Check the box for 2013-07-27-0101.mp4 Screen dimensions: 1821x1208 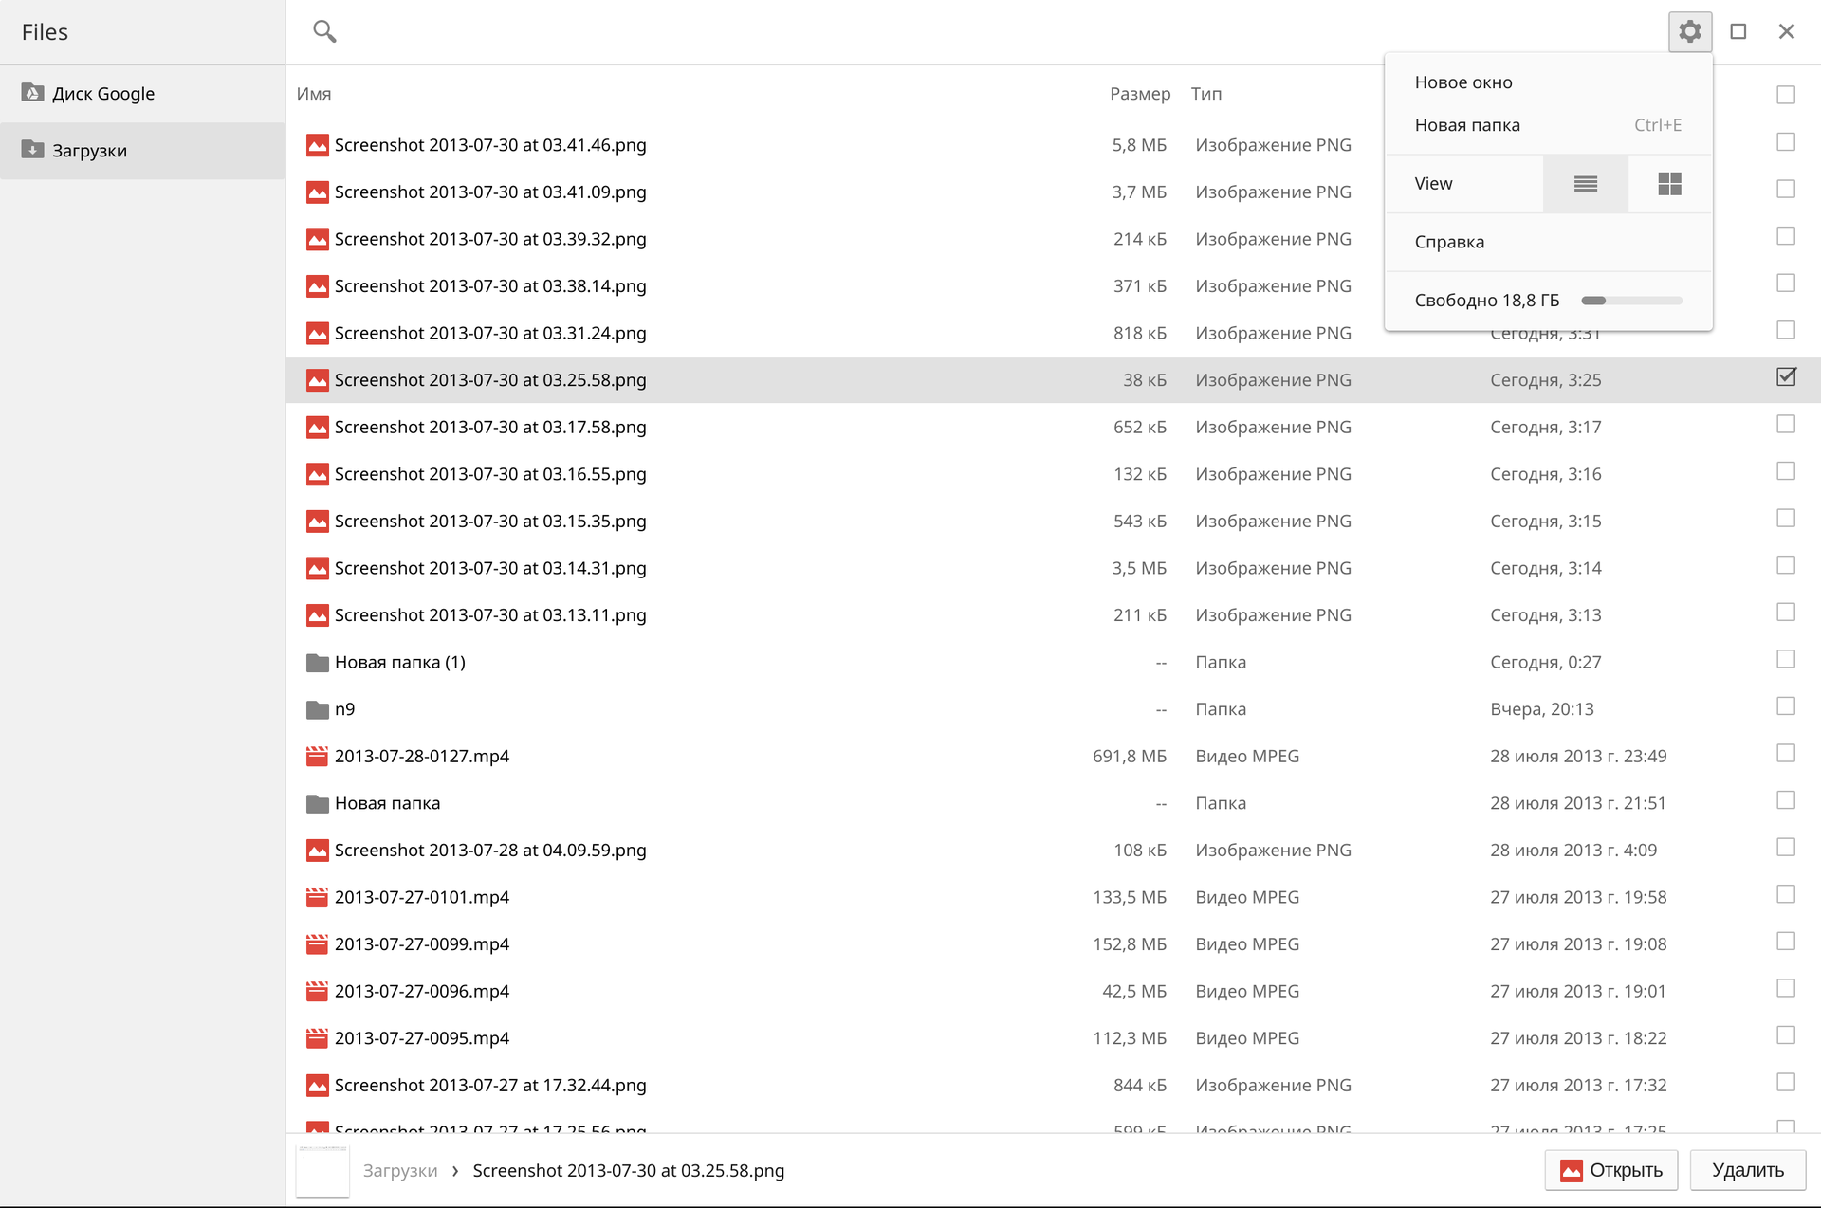coord(1786,894)
